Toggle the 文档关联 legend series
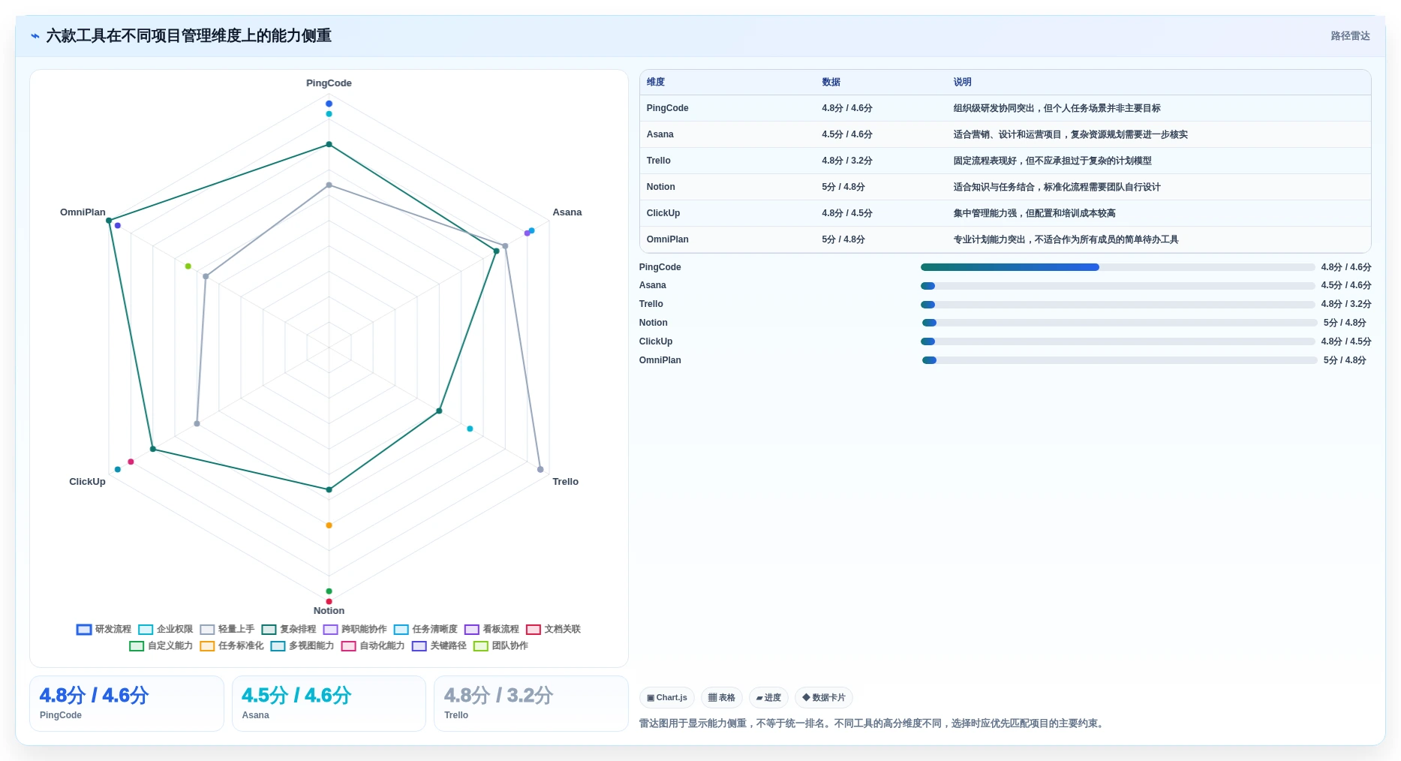1401x761 pixels. tap(553, 629)
